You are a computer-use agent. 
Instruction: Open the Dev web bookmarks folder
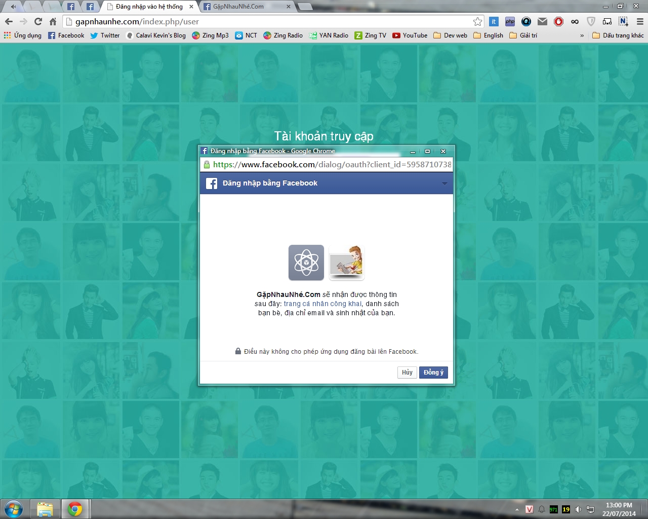click(451, 35)
